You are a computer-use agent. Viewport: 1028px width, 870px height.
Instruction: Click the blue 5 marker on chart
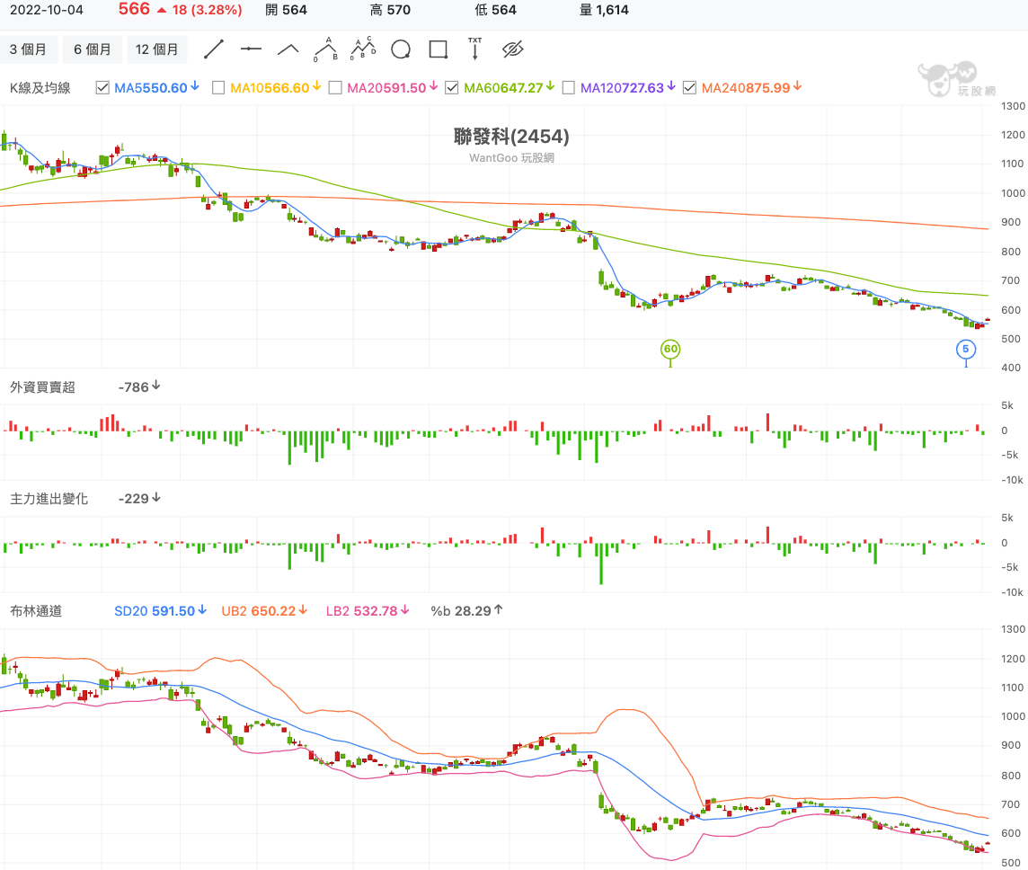[966, 349]
